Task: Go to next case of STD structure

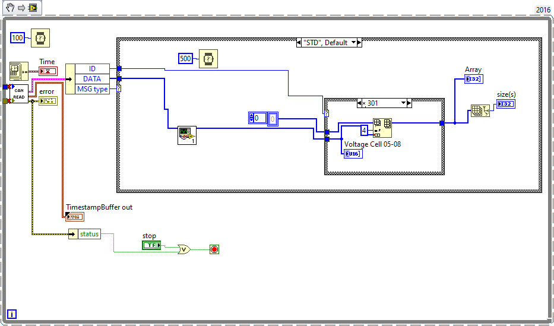Action: coord(359,43)
